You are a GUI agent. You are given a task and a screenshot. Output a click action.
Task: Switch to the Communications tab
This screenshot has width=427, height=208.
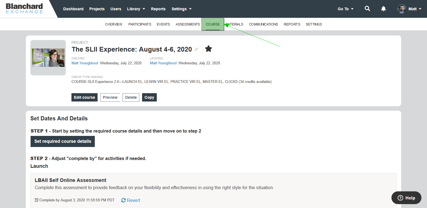[x=264, y=24]
